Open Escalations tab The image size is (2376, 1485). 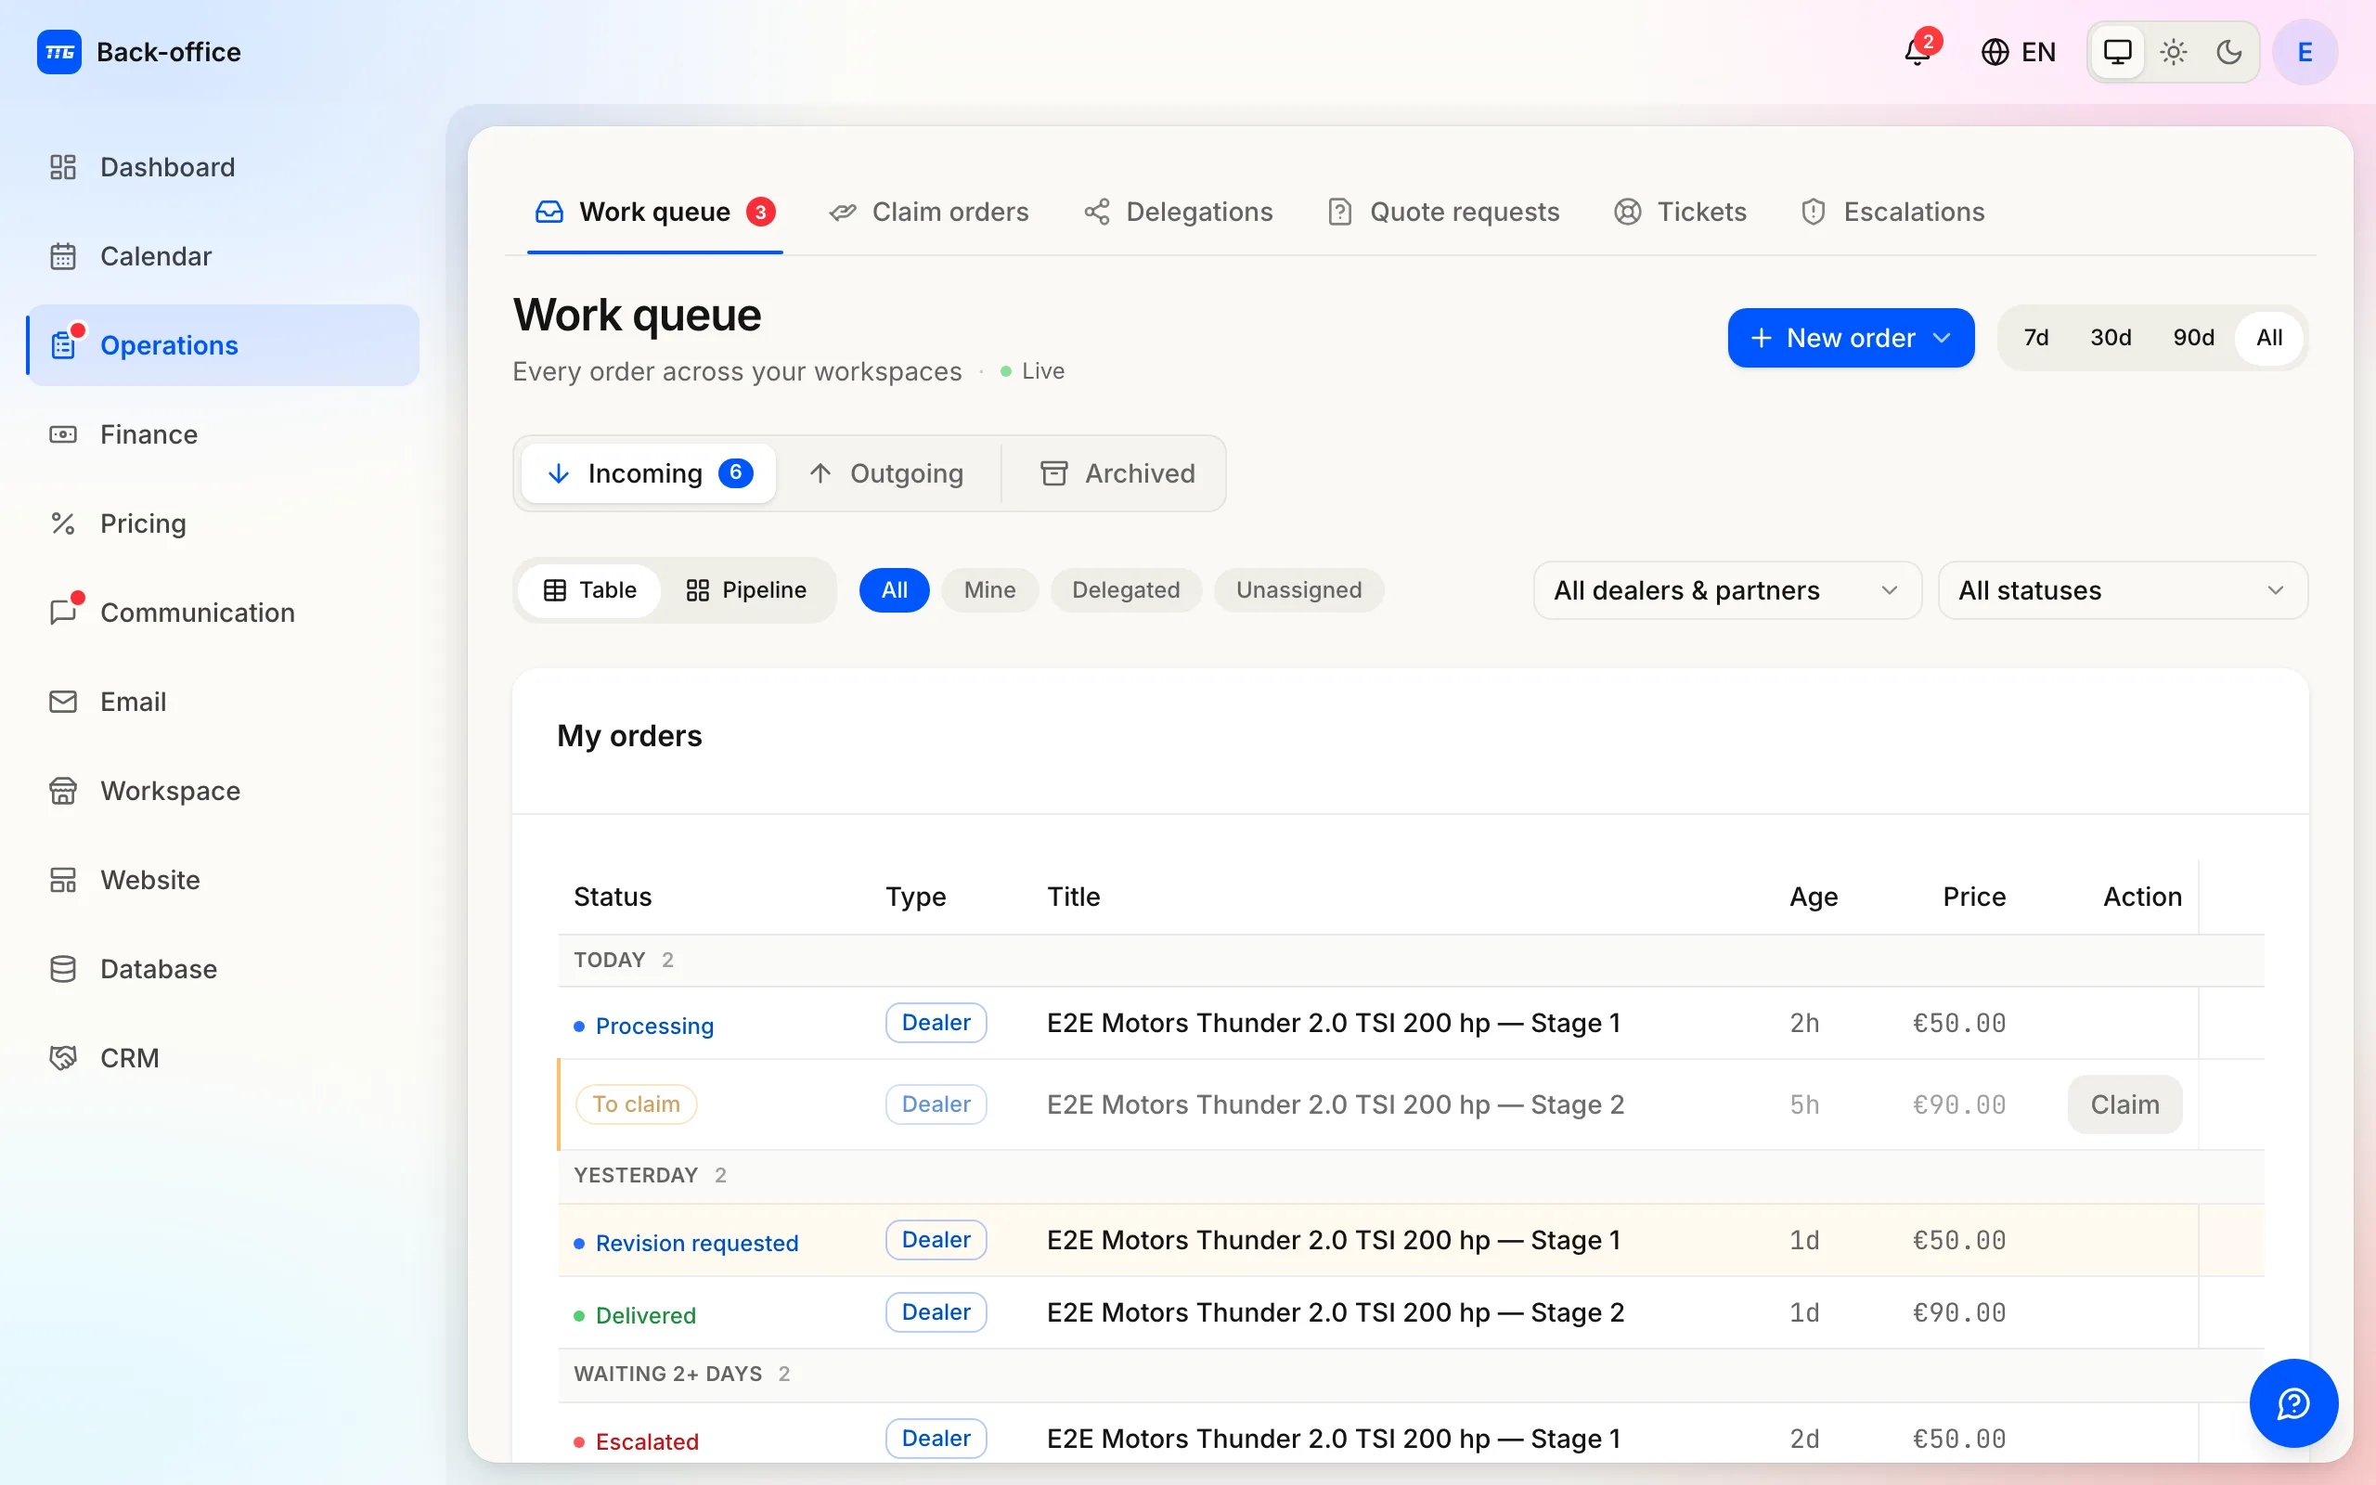tap(1892, 213)
